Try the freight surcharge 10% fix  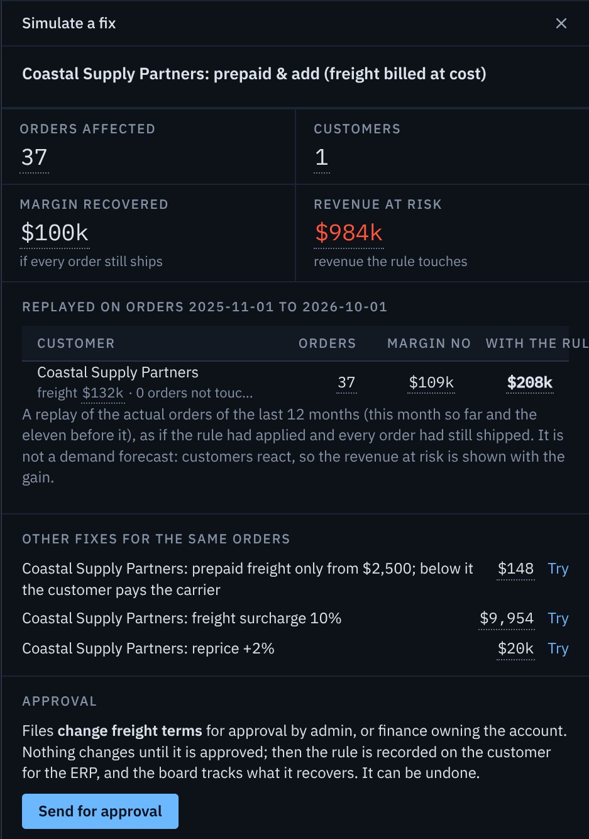[x=558, y=618]
